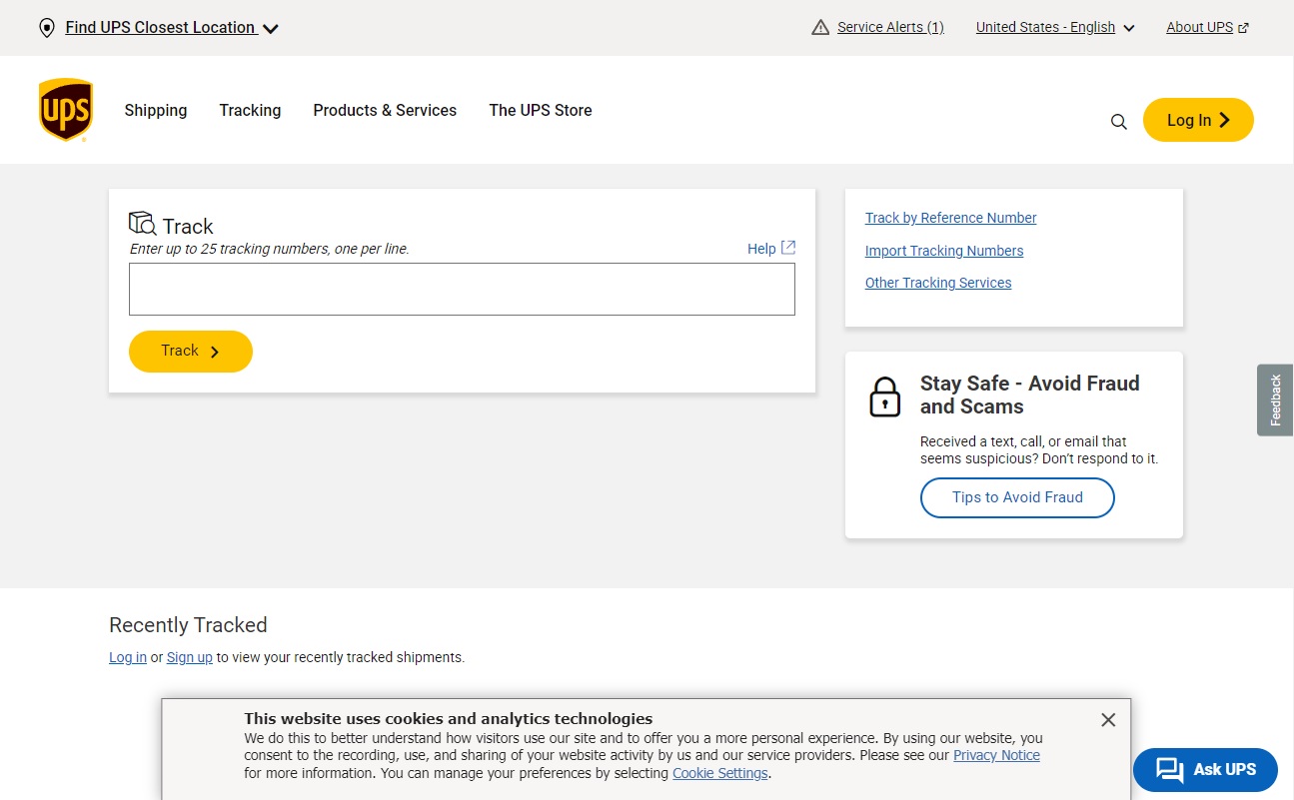This screenshot has width=1294, height=800.
Task: Click the Ask UPS chat bubble icon
Action: pyautogui.click(x=1169, y=770)
